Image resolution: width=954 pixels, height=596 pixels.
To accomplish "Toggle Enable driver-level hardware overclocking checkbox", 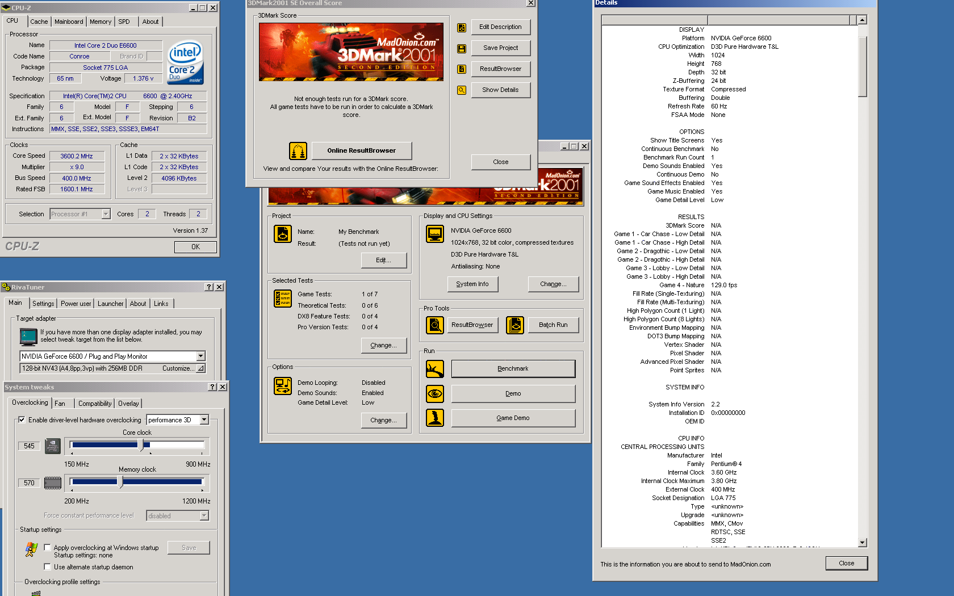I will click(x=22, y=420).
